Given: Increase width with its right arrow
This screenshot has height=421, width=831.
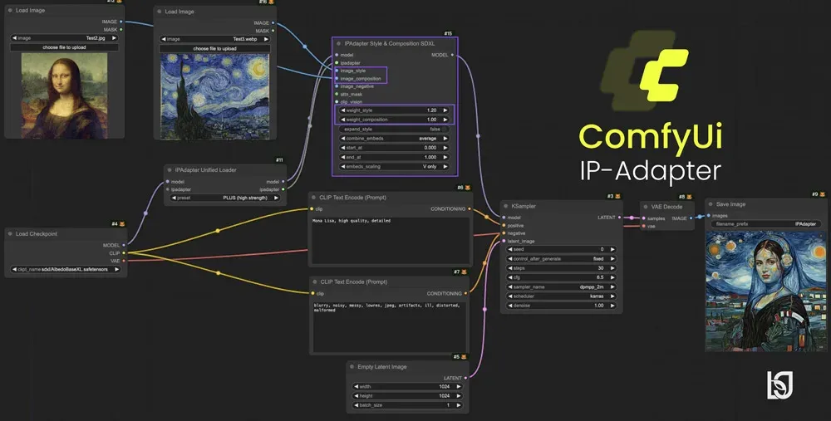Looking at the screenshot, I should [x=459, y=387].
